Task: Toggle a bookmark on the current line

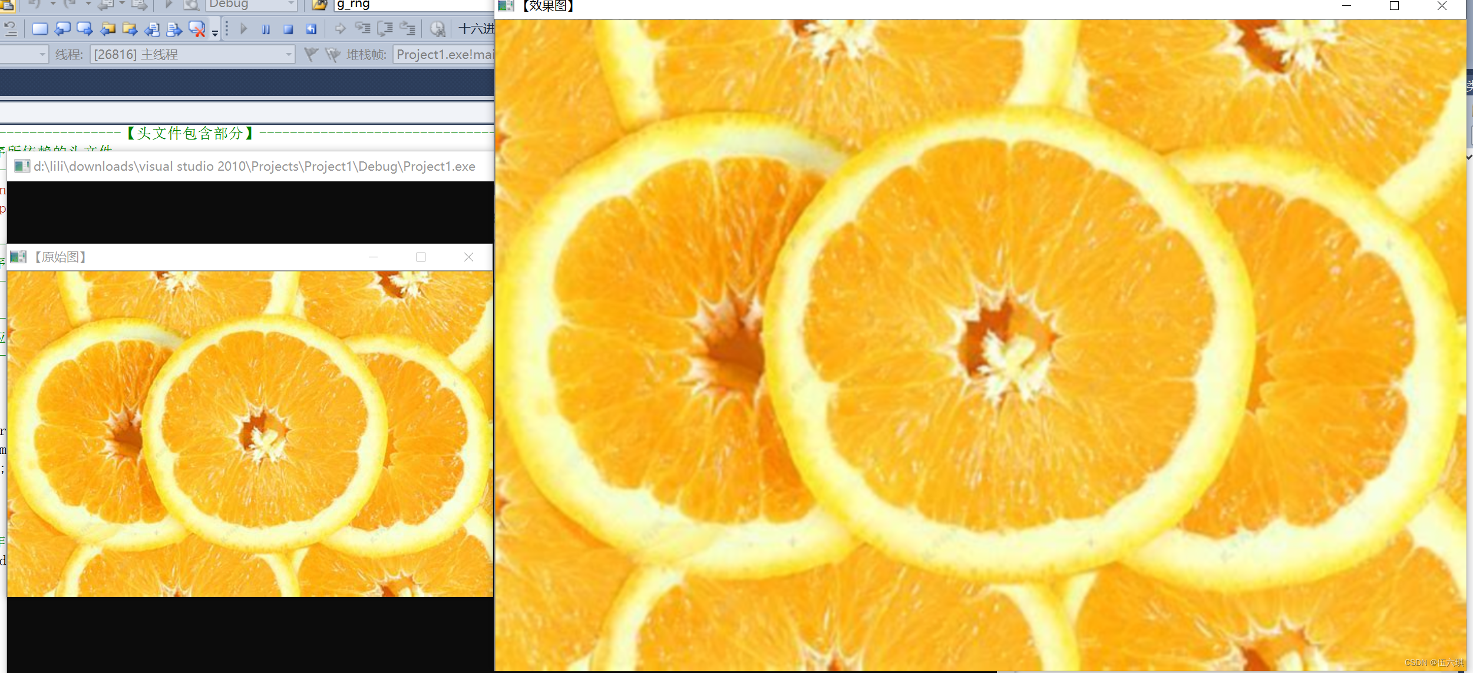Action: pos(40,29)
